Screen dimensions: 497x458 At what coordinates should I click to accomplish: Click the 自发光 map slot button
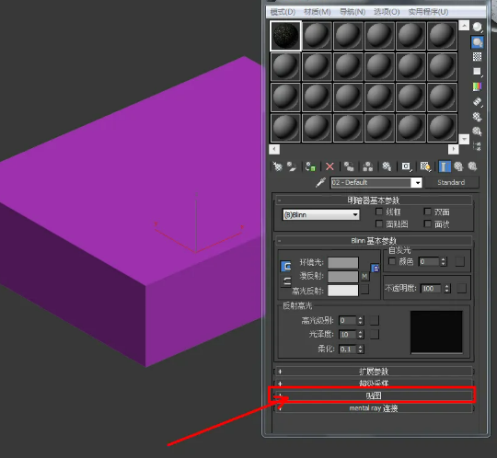(459, 261)
